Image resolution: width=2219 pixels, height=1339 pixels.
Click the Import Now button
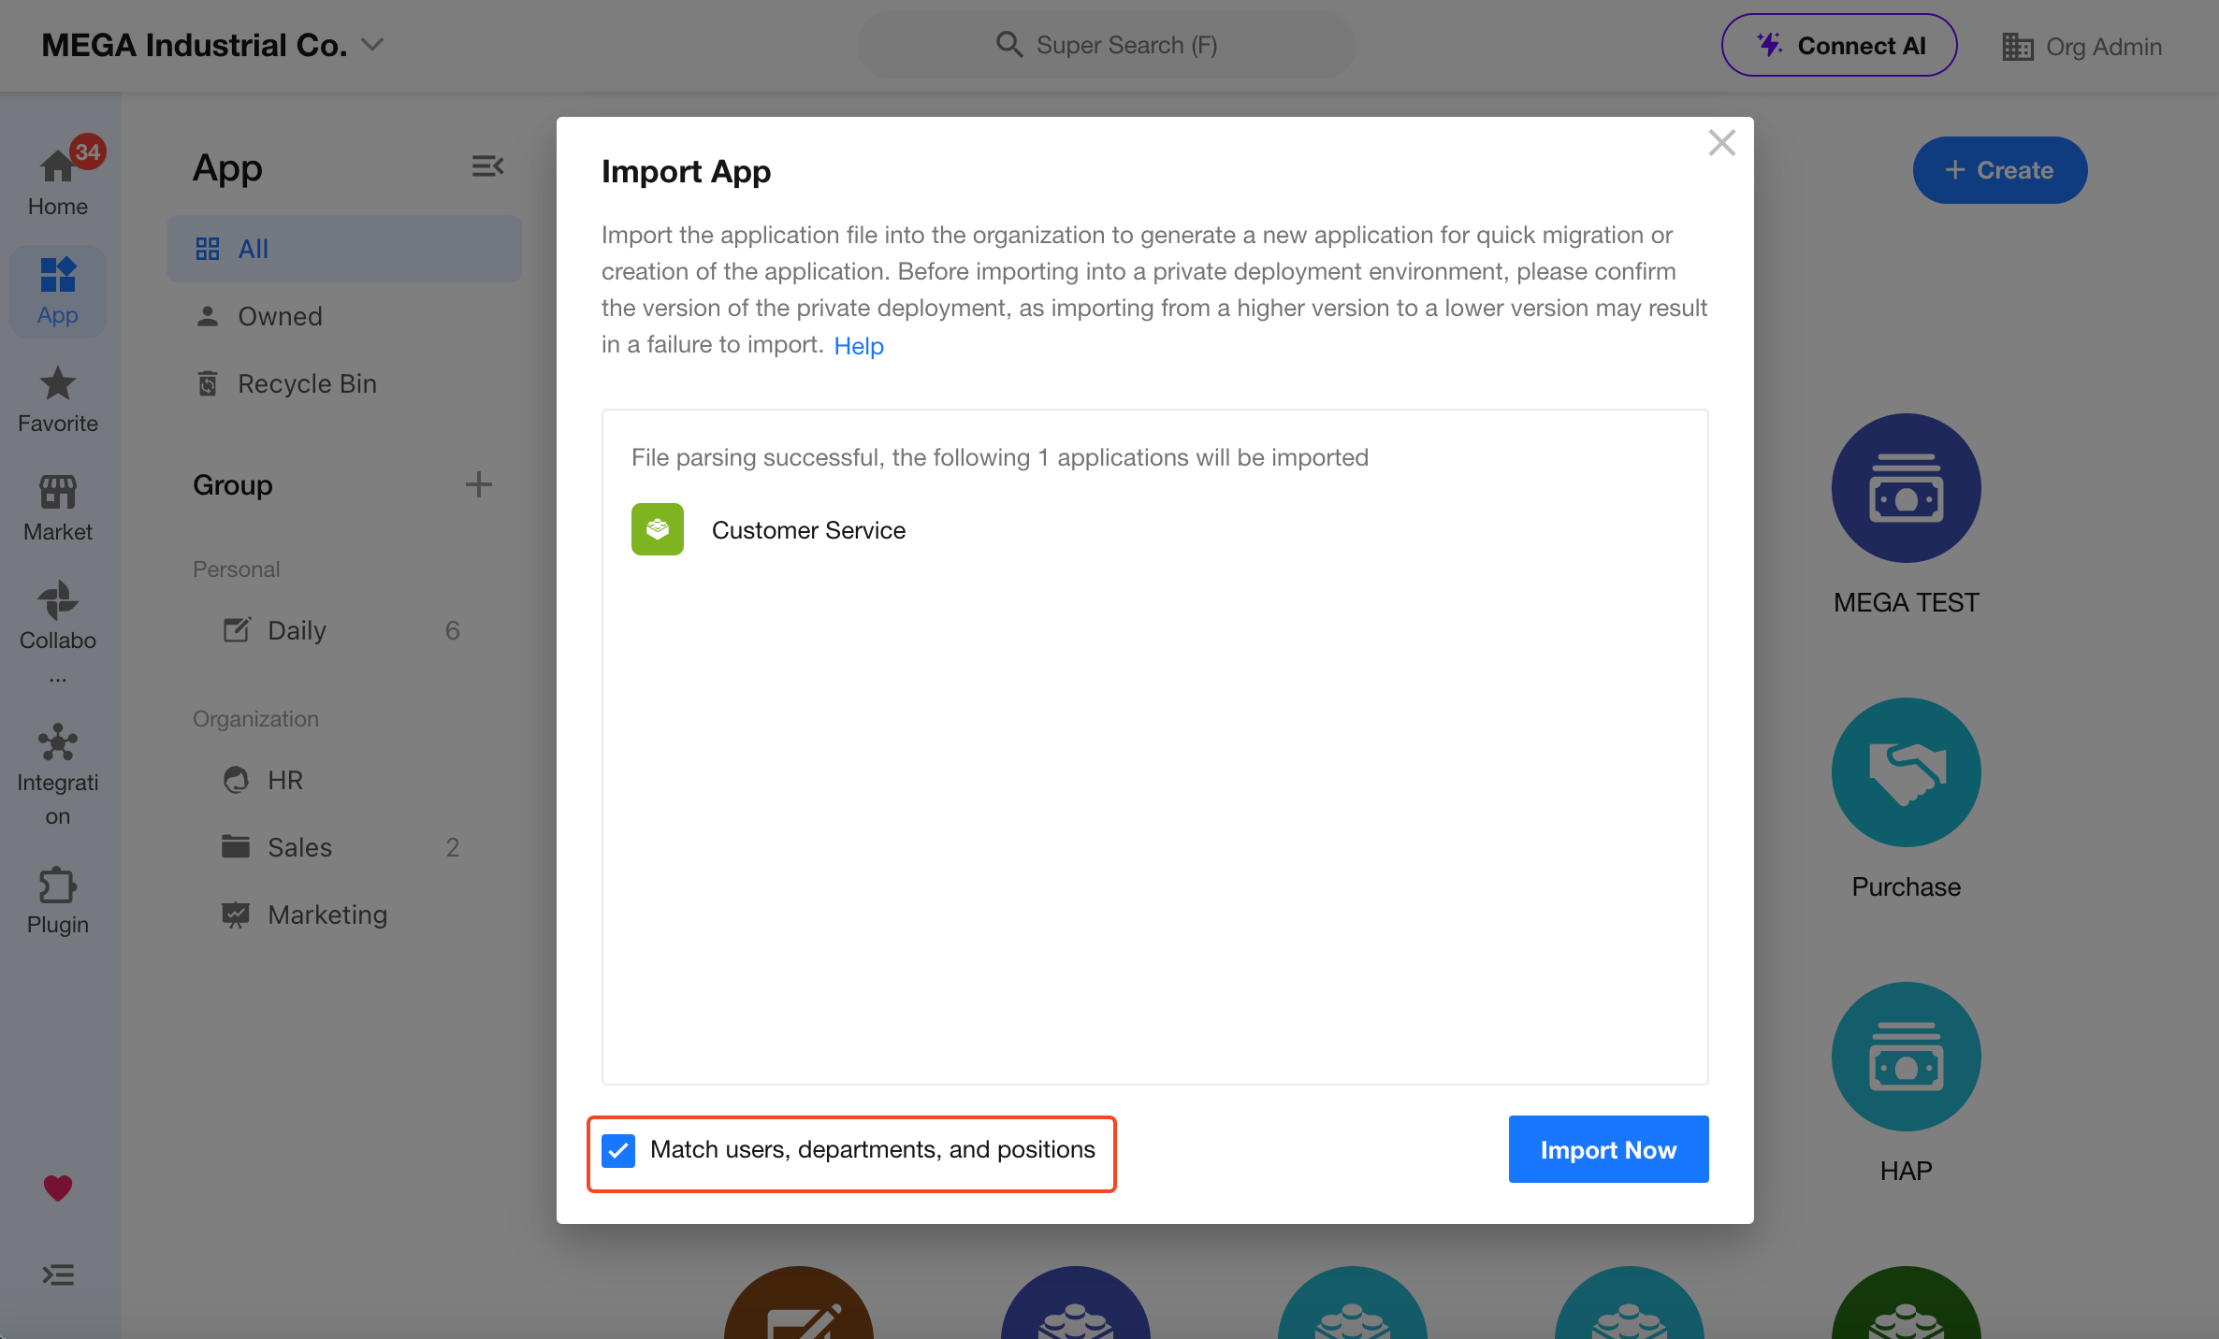[x=1608, y=1149]
